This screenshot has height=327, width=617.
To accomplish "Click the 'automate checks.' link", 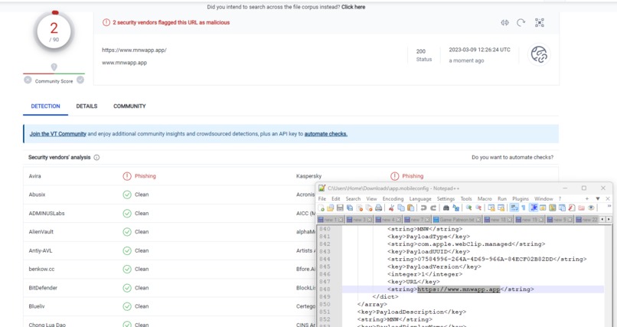I will click(x=326, y=134).
